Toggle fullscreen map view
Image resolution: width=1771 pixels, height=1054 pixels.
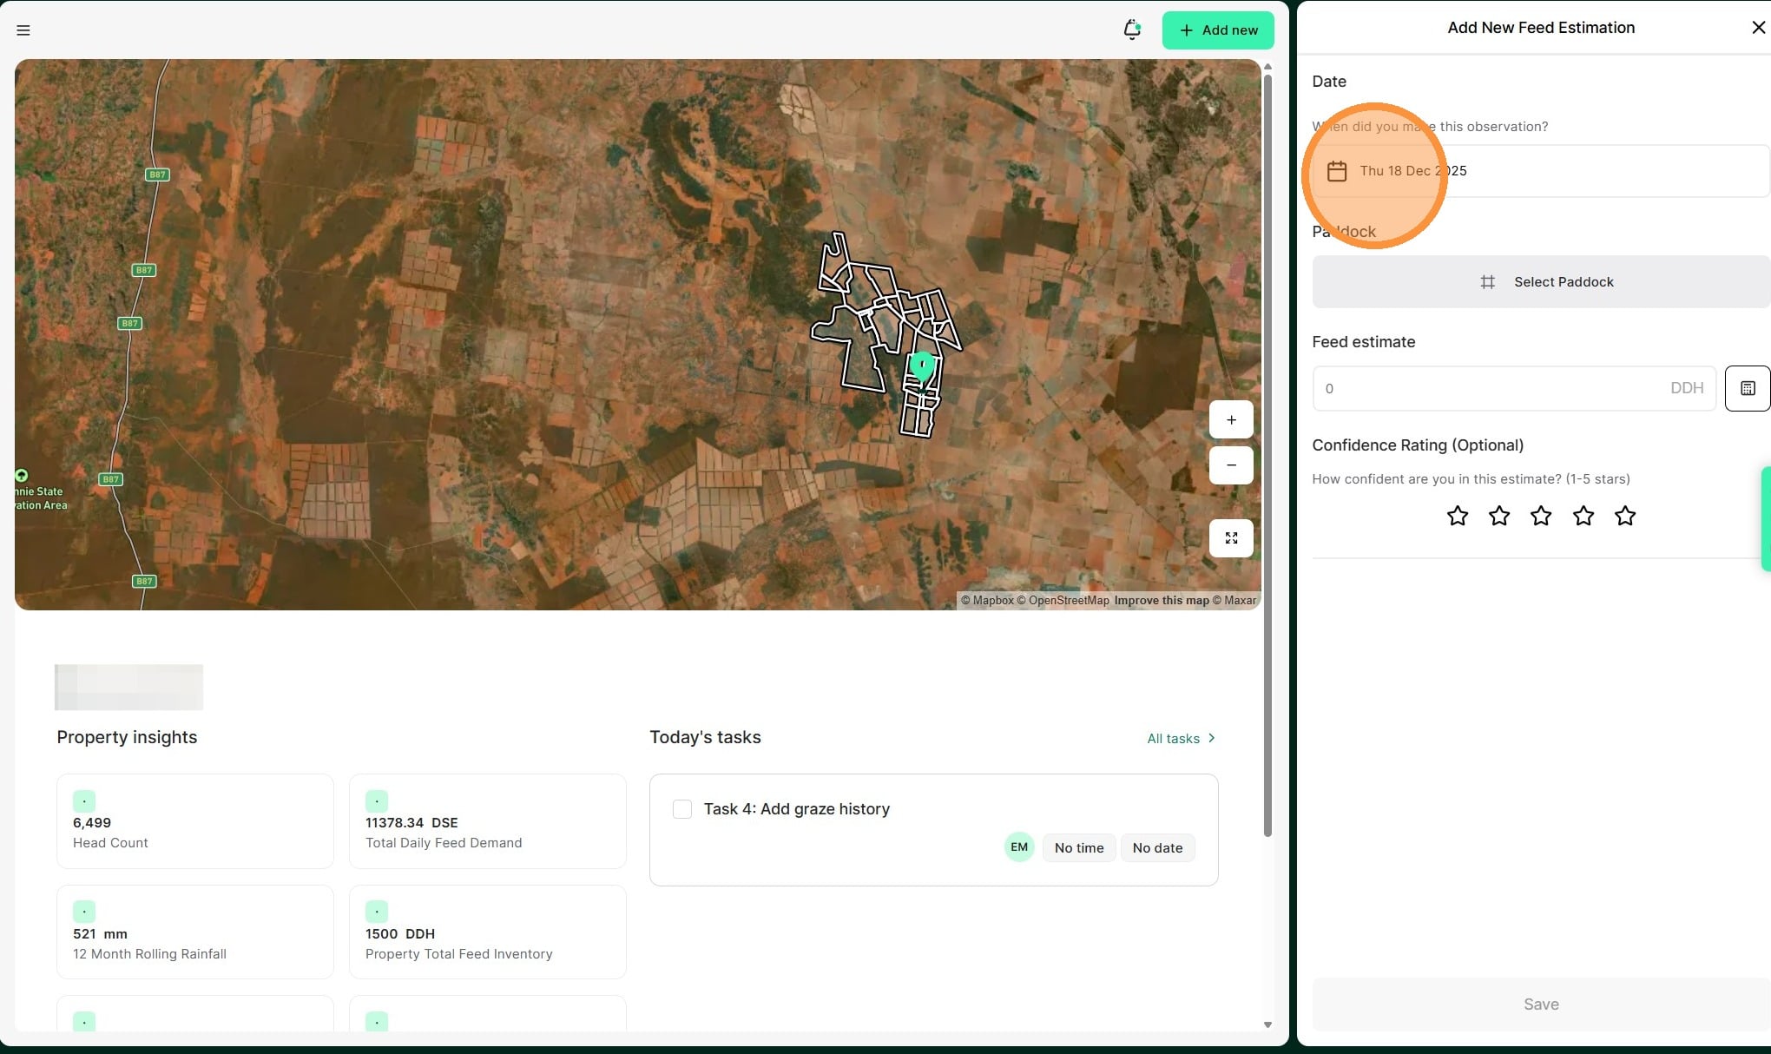(1230, 538)
